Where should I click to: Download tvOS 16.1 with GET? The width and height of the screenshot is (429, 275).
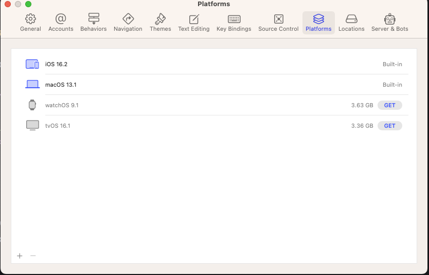click(389, 126)
